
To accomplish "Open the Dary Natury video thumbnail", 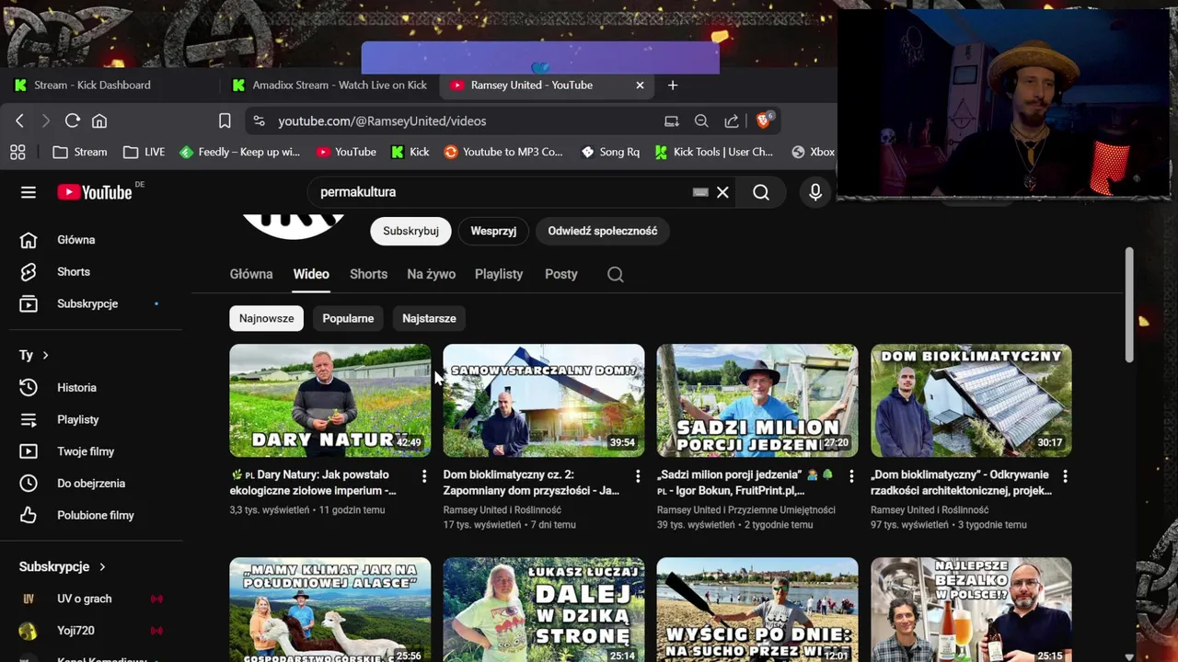I will 329,401.
